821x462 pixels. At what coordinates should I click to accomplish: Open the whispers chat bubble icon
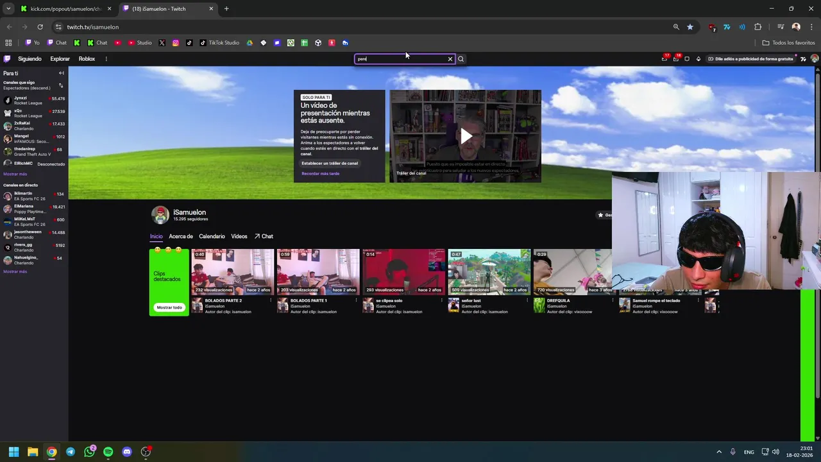[x=687, y=59]
